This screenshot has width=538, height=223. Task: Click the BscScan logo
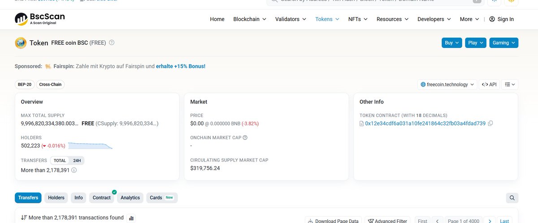[40, 19]
